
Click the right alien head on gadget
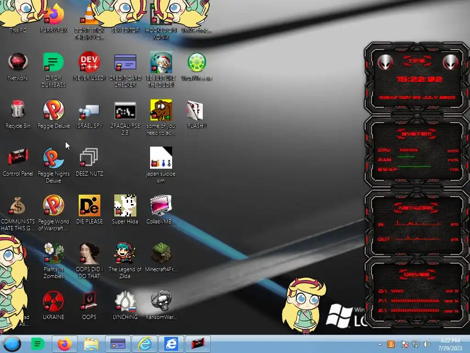451,62
